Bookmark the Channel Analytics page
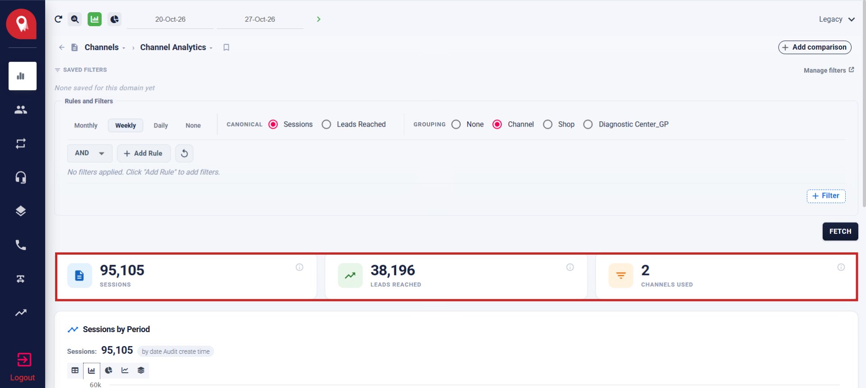The width and height of the screenshot is (866, 388). pyautogui.click(x=227, y=47)
